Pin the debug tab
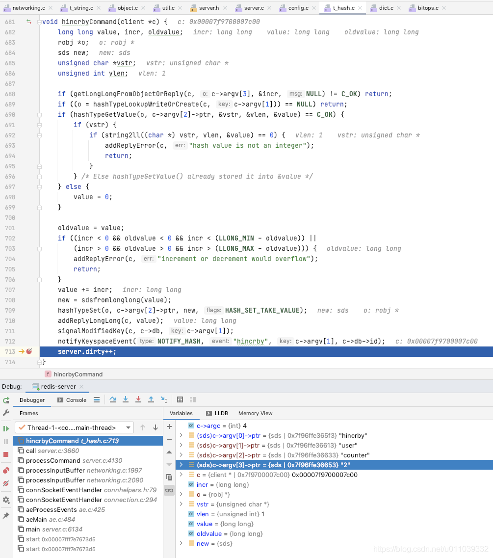 click(x=6, y=516)
